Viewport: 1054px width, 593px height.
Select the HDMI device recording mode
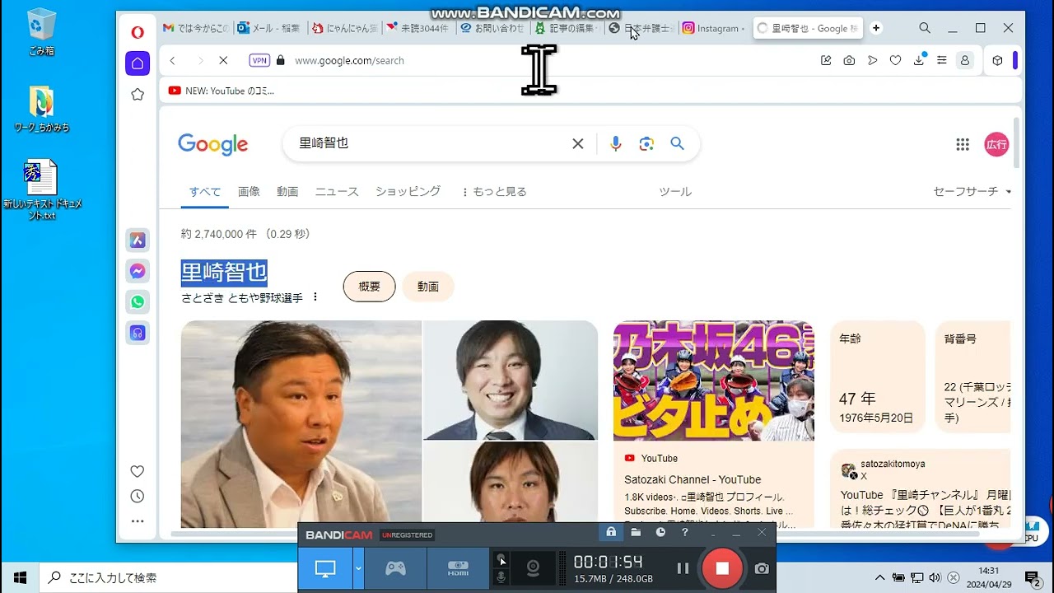tap(458, 567)
